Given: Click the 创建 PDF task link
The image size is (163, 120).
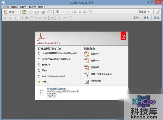Looking at the screenshot, I should [95, 54].
